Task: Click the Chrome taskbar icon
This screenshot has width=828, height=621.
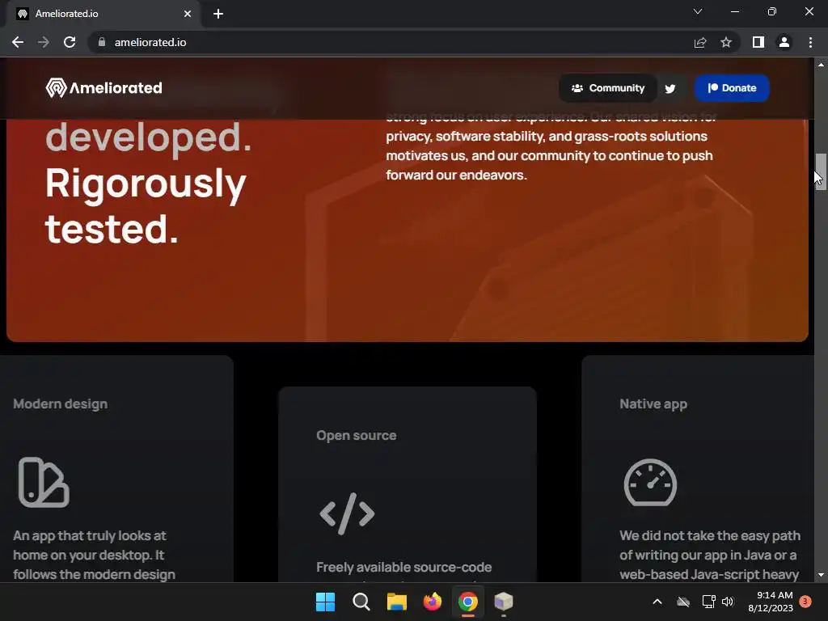Action: coord(468,602)
